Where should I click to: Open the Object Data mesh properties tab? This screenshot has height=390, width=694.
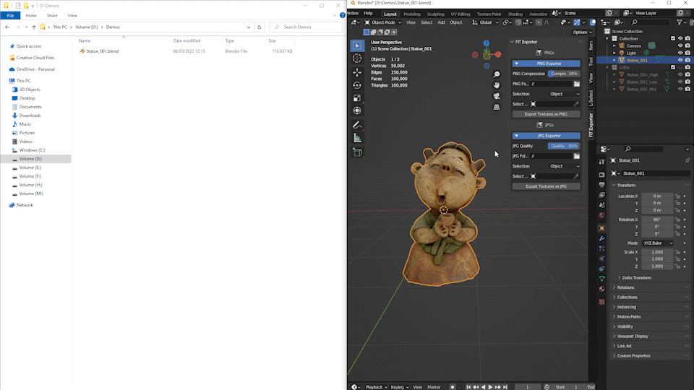[601, 279]
